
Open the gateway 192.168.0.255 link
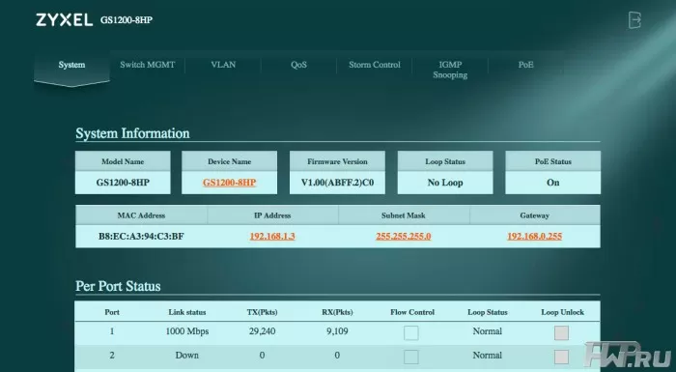[535, 236]
